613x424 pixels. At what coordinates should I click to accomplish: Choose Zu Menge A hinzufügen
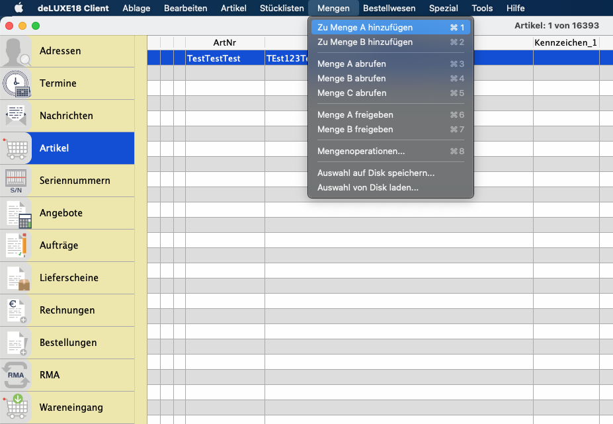364,28
